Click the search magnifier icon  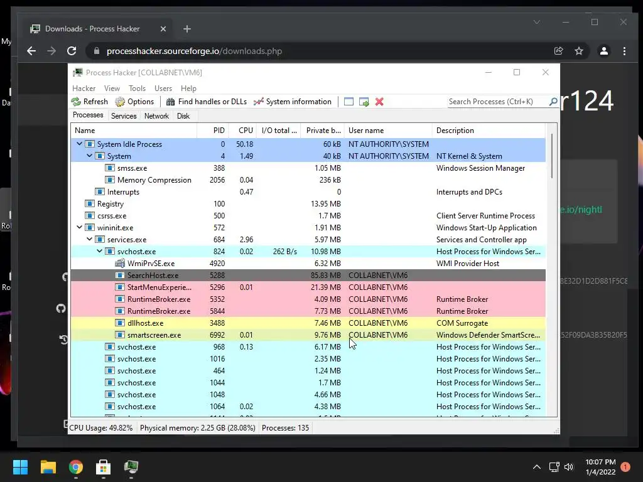pos(553,102)
